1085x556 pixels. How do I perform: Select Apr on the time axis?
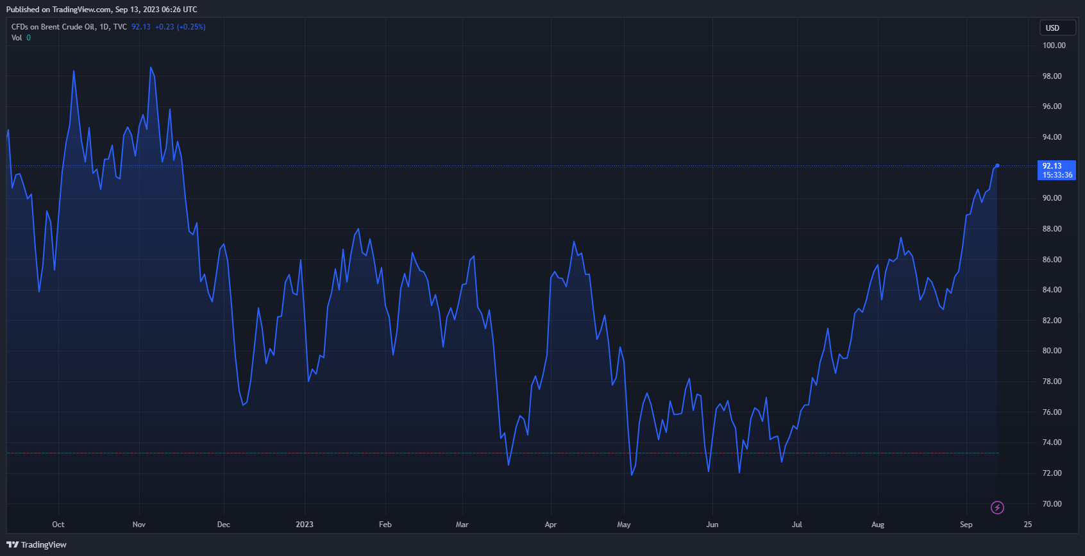(550, 525)
